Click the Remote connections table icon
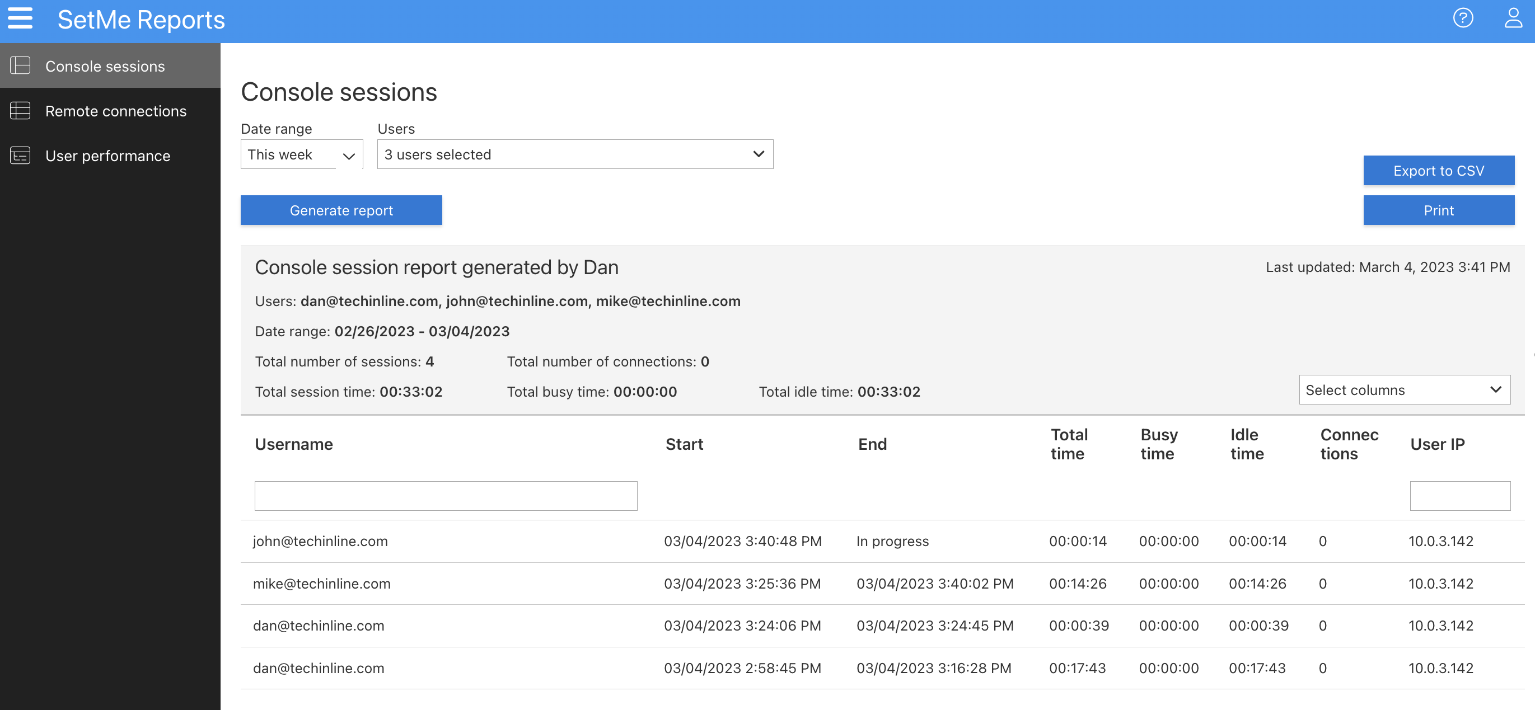1535x710 pixels. (x=20, y=111)
